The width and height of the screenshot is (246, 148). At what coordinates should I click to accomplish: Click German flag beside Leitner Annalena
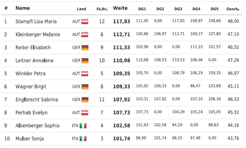coord(85,60)
